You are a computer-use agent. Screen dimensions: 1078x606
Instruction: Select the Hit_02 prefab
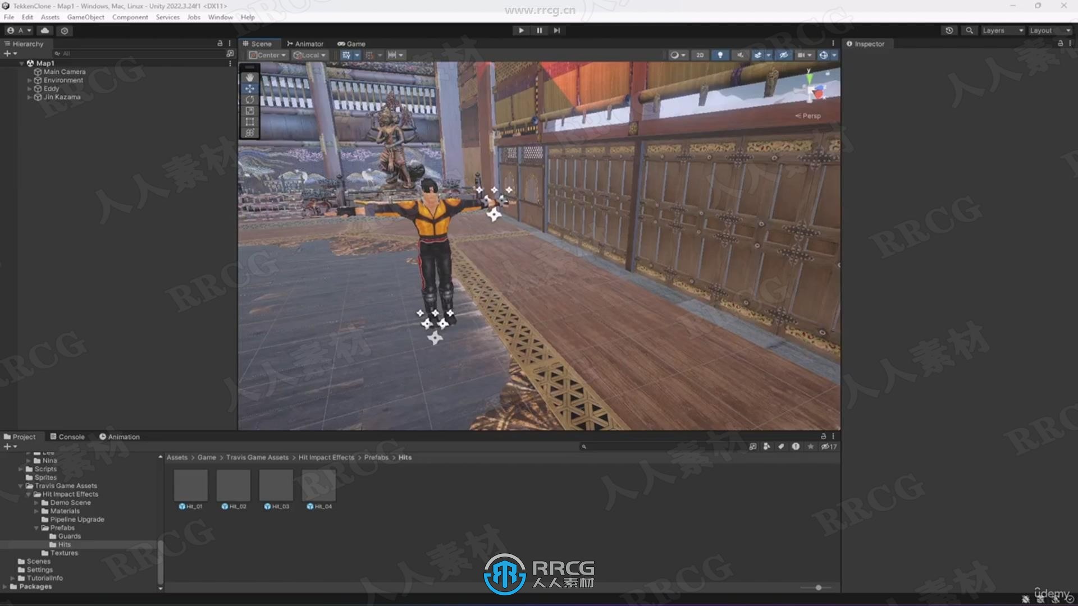click(x=234, y=489)
